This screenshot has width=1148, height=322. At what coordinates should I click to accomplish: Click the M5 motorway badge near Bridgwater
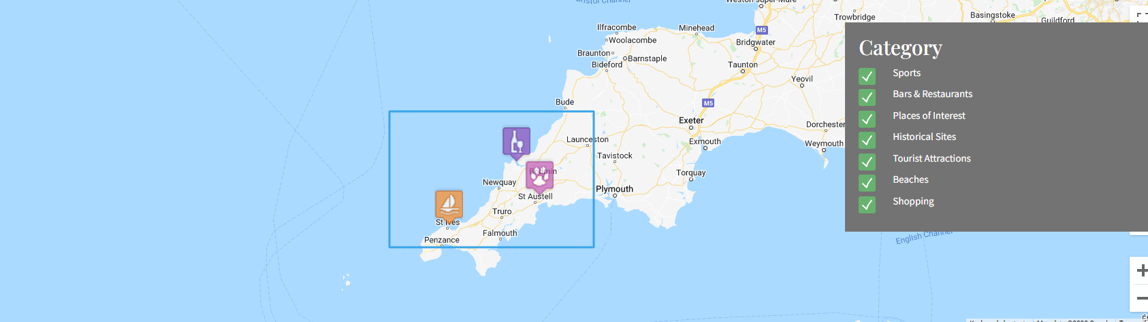761,30
